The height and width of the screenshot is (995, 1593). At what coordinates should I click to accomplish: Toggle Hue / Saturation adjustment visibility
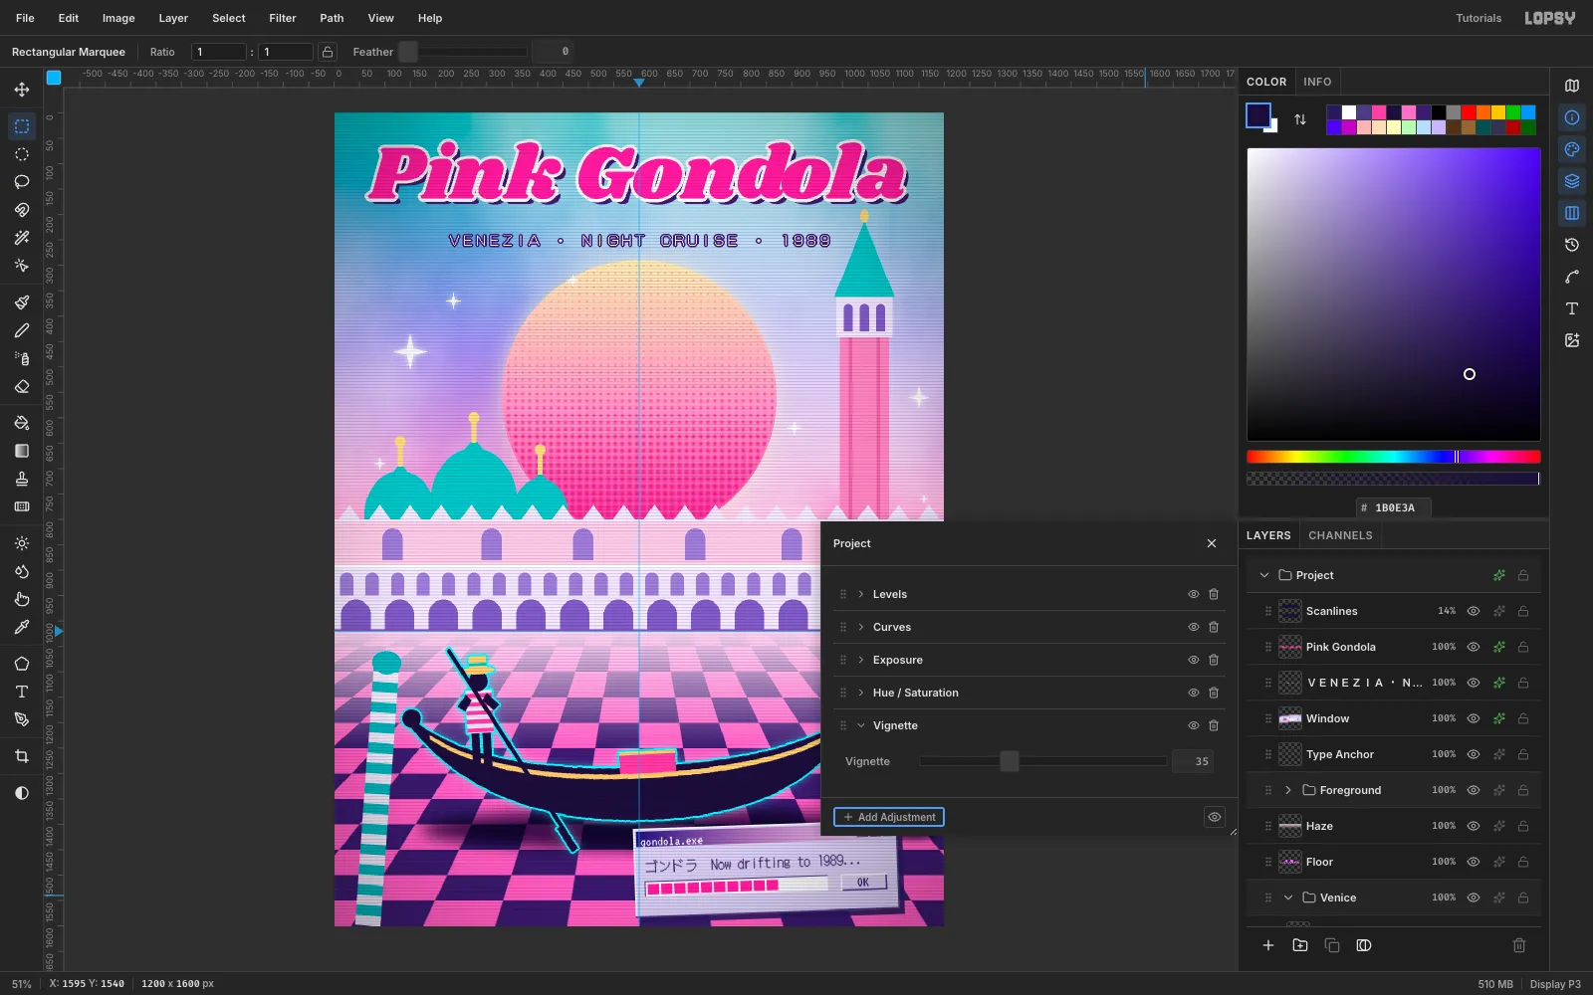pyautogui.click(x=1193, y=693)
